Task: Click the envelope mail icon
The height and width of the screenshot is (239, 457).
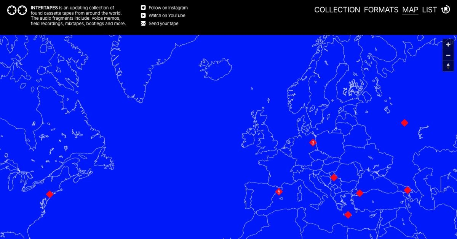Action: (x=143, y=24)
